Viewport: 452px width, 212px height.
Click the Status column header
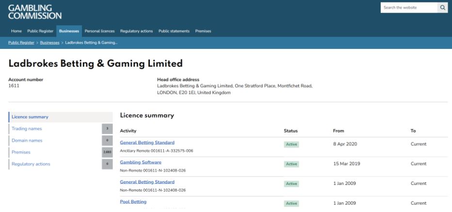coord(291,131)
